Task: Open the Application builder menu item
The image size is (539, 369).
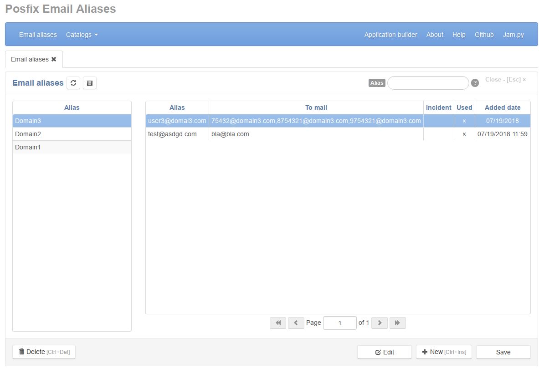Action: pos(390,35)
